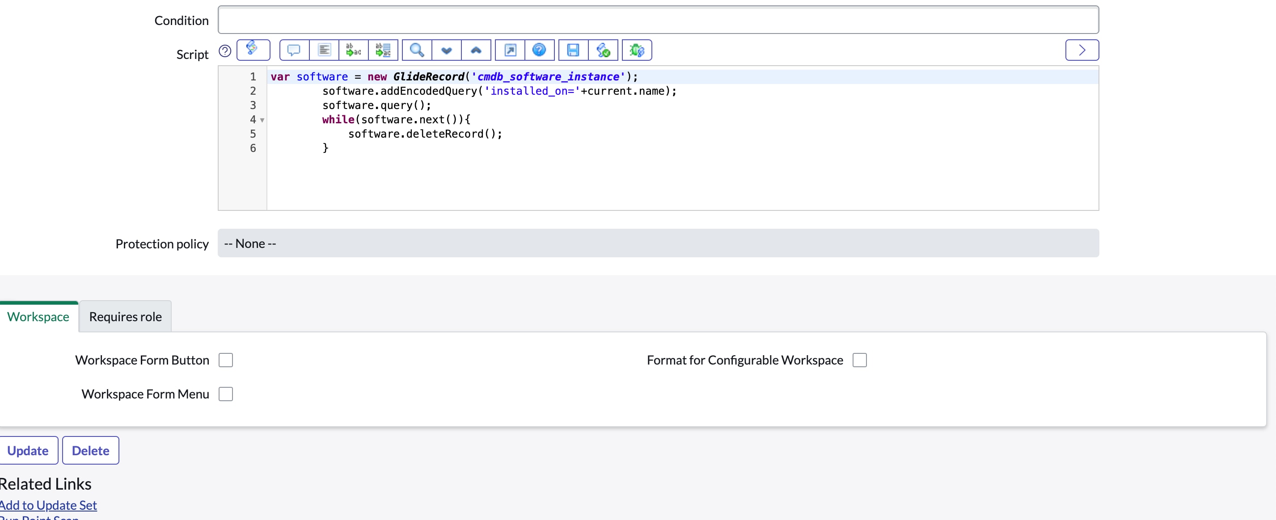The width and height of the screenshot is (1276, 520).
Task: Click the save script floppy icon
Action: tap(573, 50)
